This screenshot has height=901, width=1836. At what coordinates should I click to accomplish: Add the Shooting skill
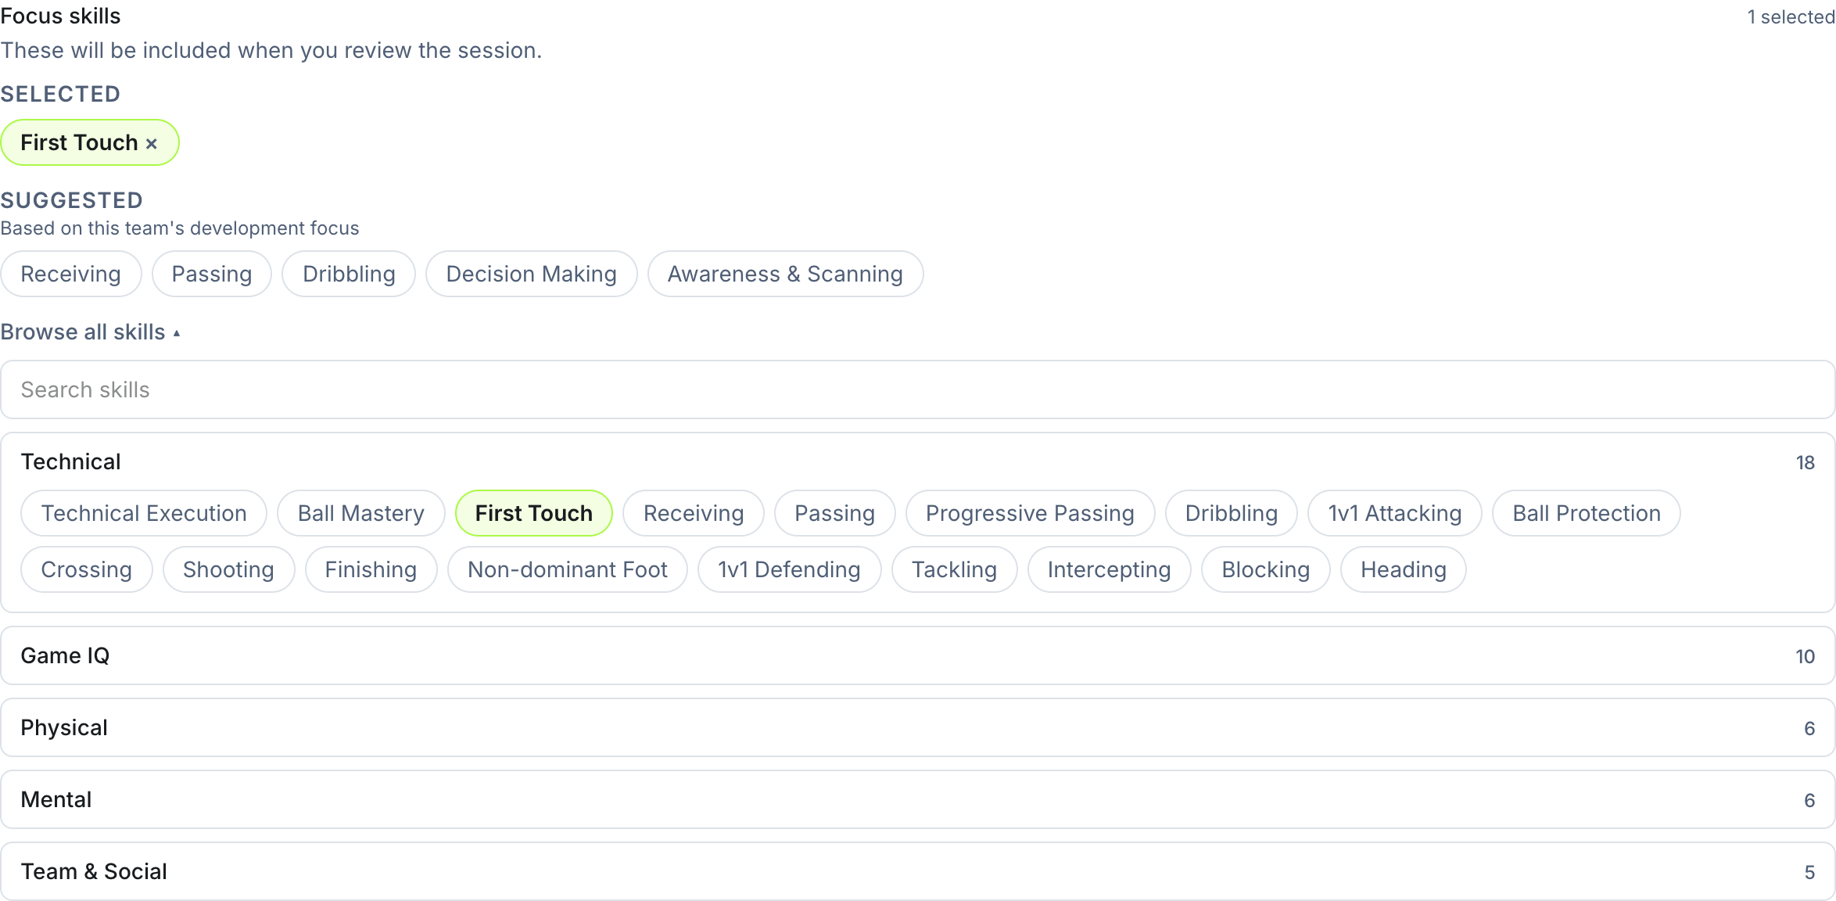point(229,569)
